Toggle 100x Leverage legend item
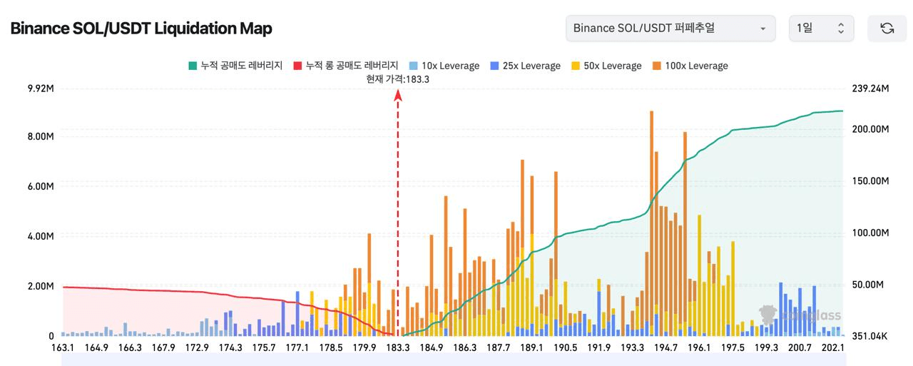Image resolution: width=913 pixels, height=366 pixels. [690, 66]
